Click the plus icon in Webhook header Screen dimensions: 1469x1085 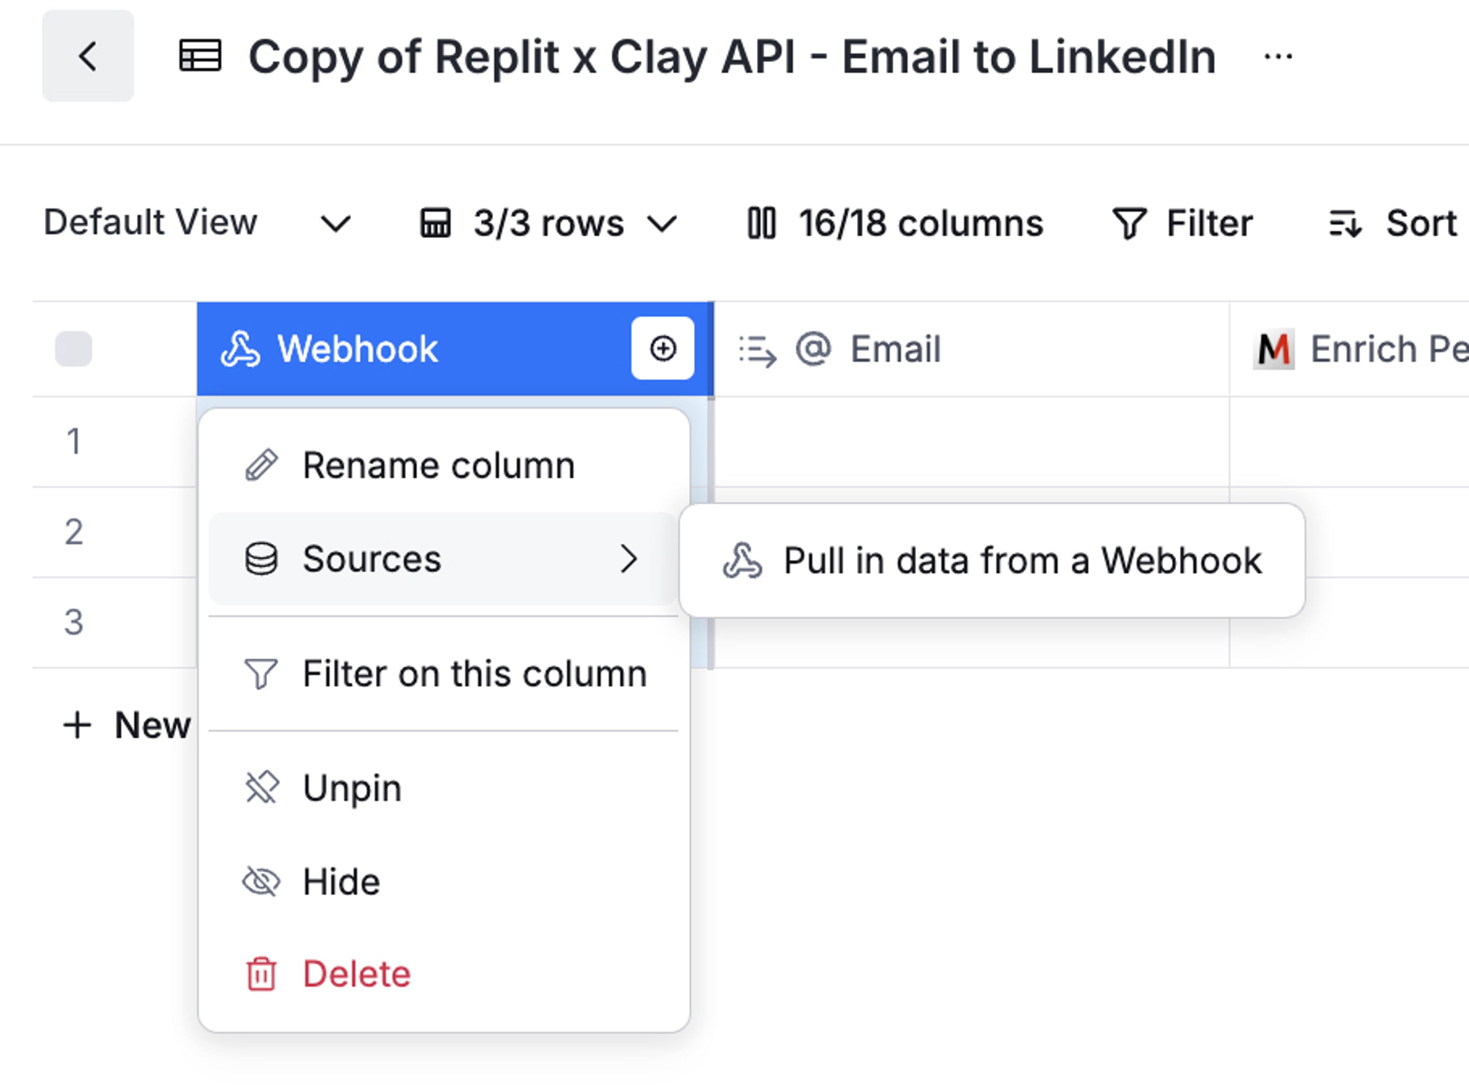[x=663, y=349]
